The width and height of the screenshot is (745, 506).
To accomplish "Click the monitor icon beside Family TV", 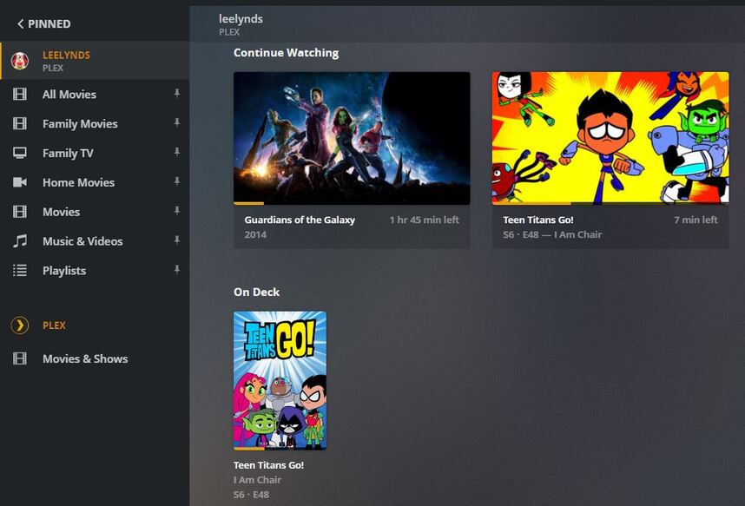I will pos(19,153).
